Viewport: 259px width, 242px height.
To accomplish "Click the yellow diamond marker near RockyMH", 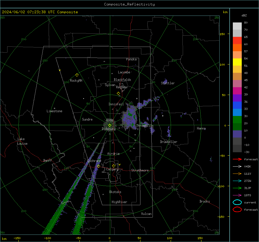I will tap(77, 75).
